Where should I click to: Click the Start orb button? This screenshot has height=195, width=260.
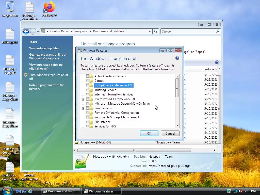pos(7,191)
